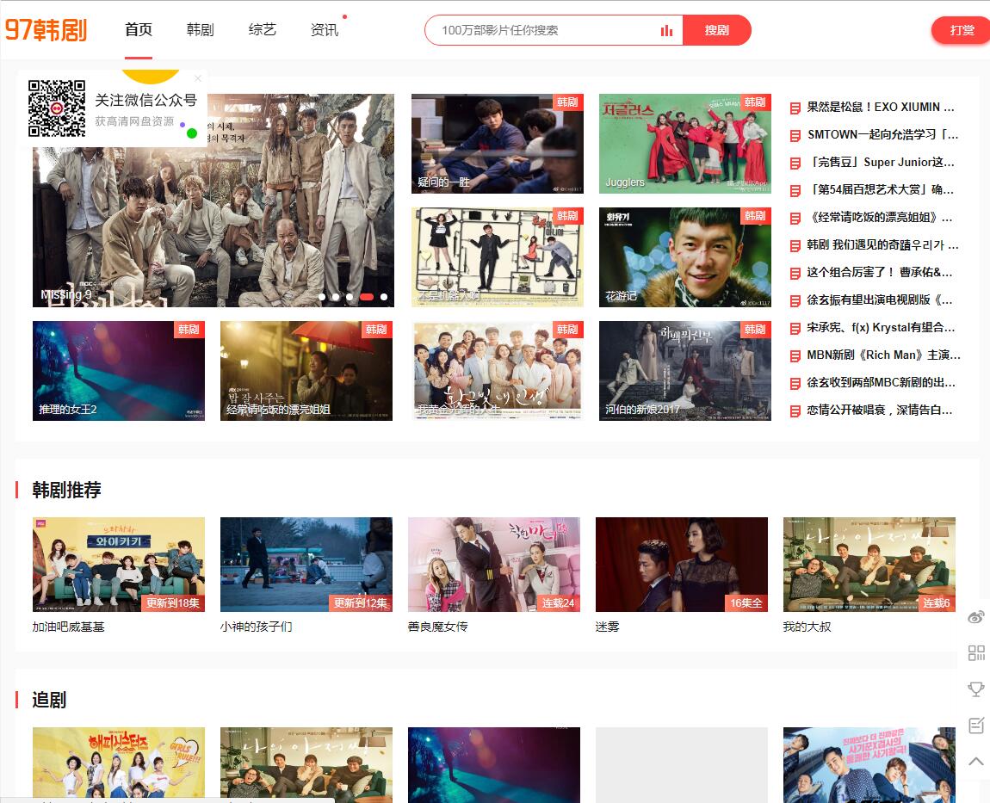This screenshot has width=990, height=803.
Task: Open news MBN新剧《Rich Man》主演
Action: tap(883, 355)
